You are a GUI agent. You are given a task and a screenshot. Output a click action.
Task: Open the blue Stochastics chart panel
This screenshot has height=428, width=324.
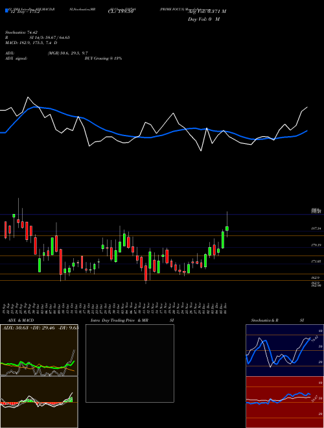pos(284,350)
